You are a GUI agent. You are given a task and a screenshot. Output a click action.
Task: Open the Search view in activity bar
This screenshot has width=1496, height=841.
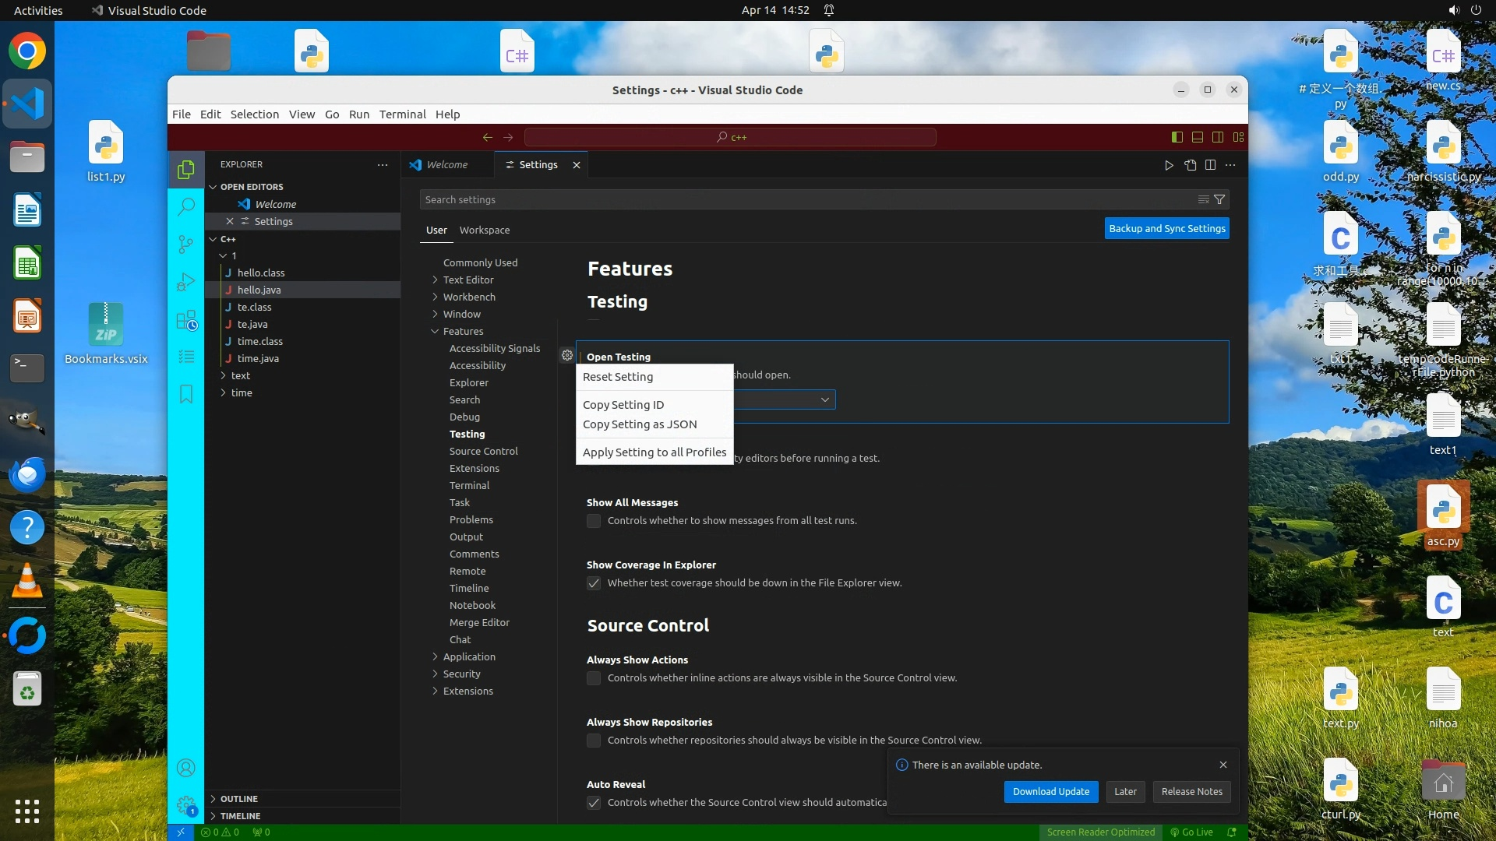pos(185,206)
